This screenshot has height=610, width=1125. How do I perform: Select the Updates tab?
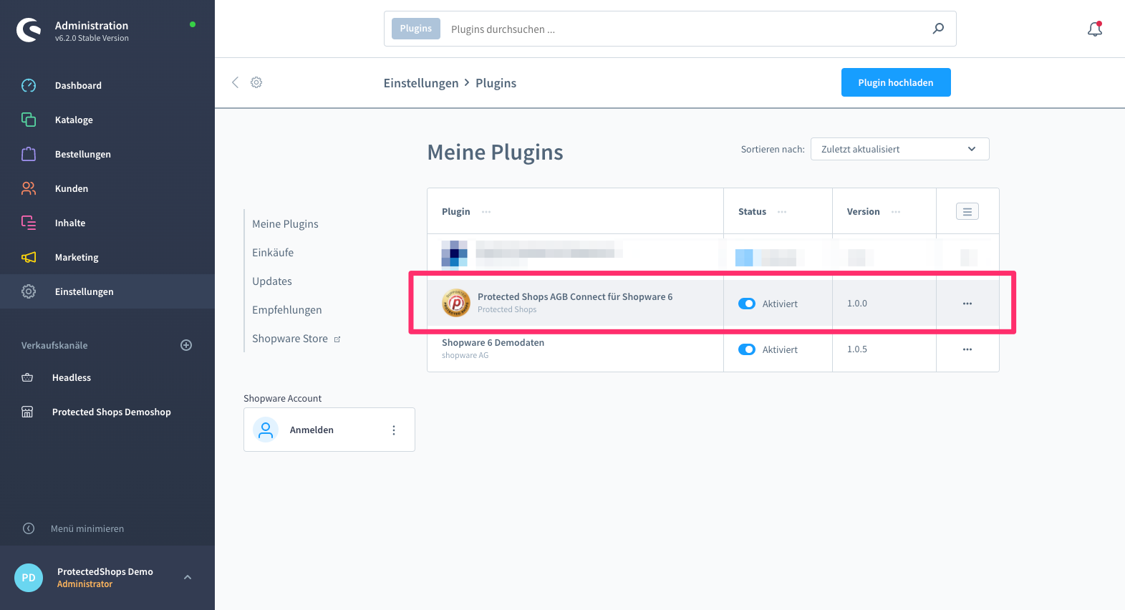(x=272, y=281)
